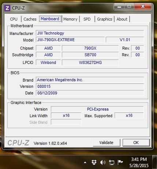The height and width of the screenshot is (169, 157).
Task: Click the model revision V1.01 field
Action: [125, 40]
